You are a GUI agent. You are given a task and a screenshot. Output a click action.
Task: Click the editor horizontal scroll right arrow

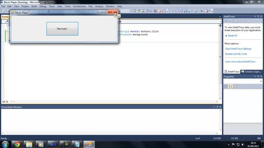(x=217, y=102)
